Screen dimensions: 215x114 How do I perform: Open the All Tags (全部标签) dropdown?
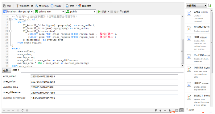pos(196,6)
